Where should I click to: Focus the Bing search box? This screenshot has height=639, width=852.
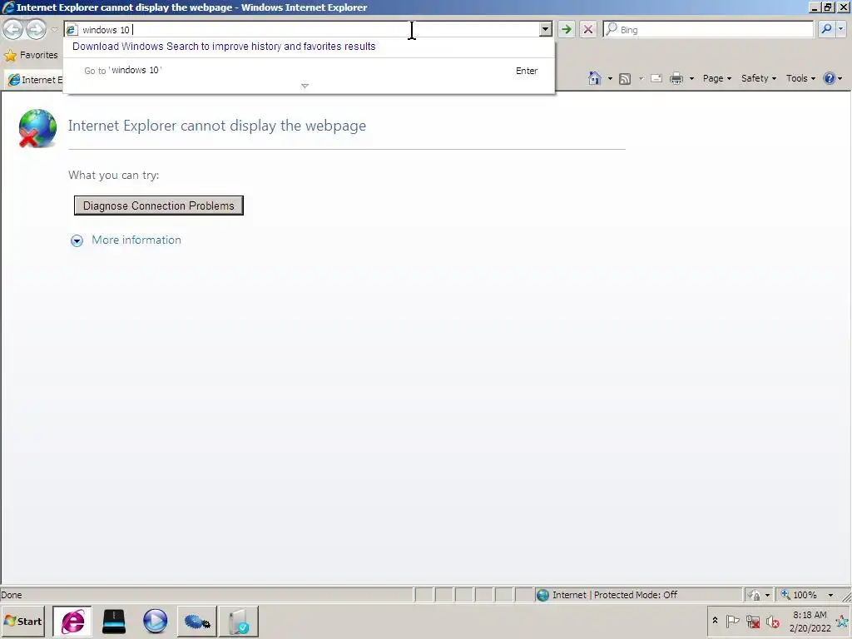pos(709,29)
